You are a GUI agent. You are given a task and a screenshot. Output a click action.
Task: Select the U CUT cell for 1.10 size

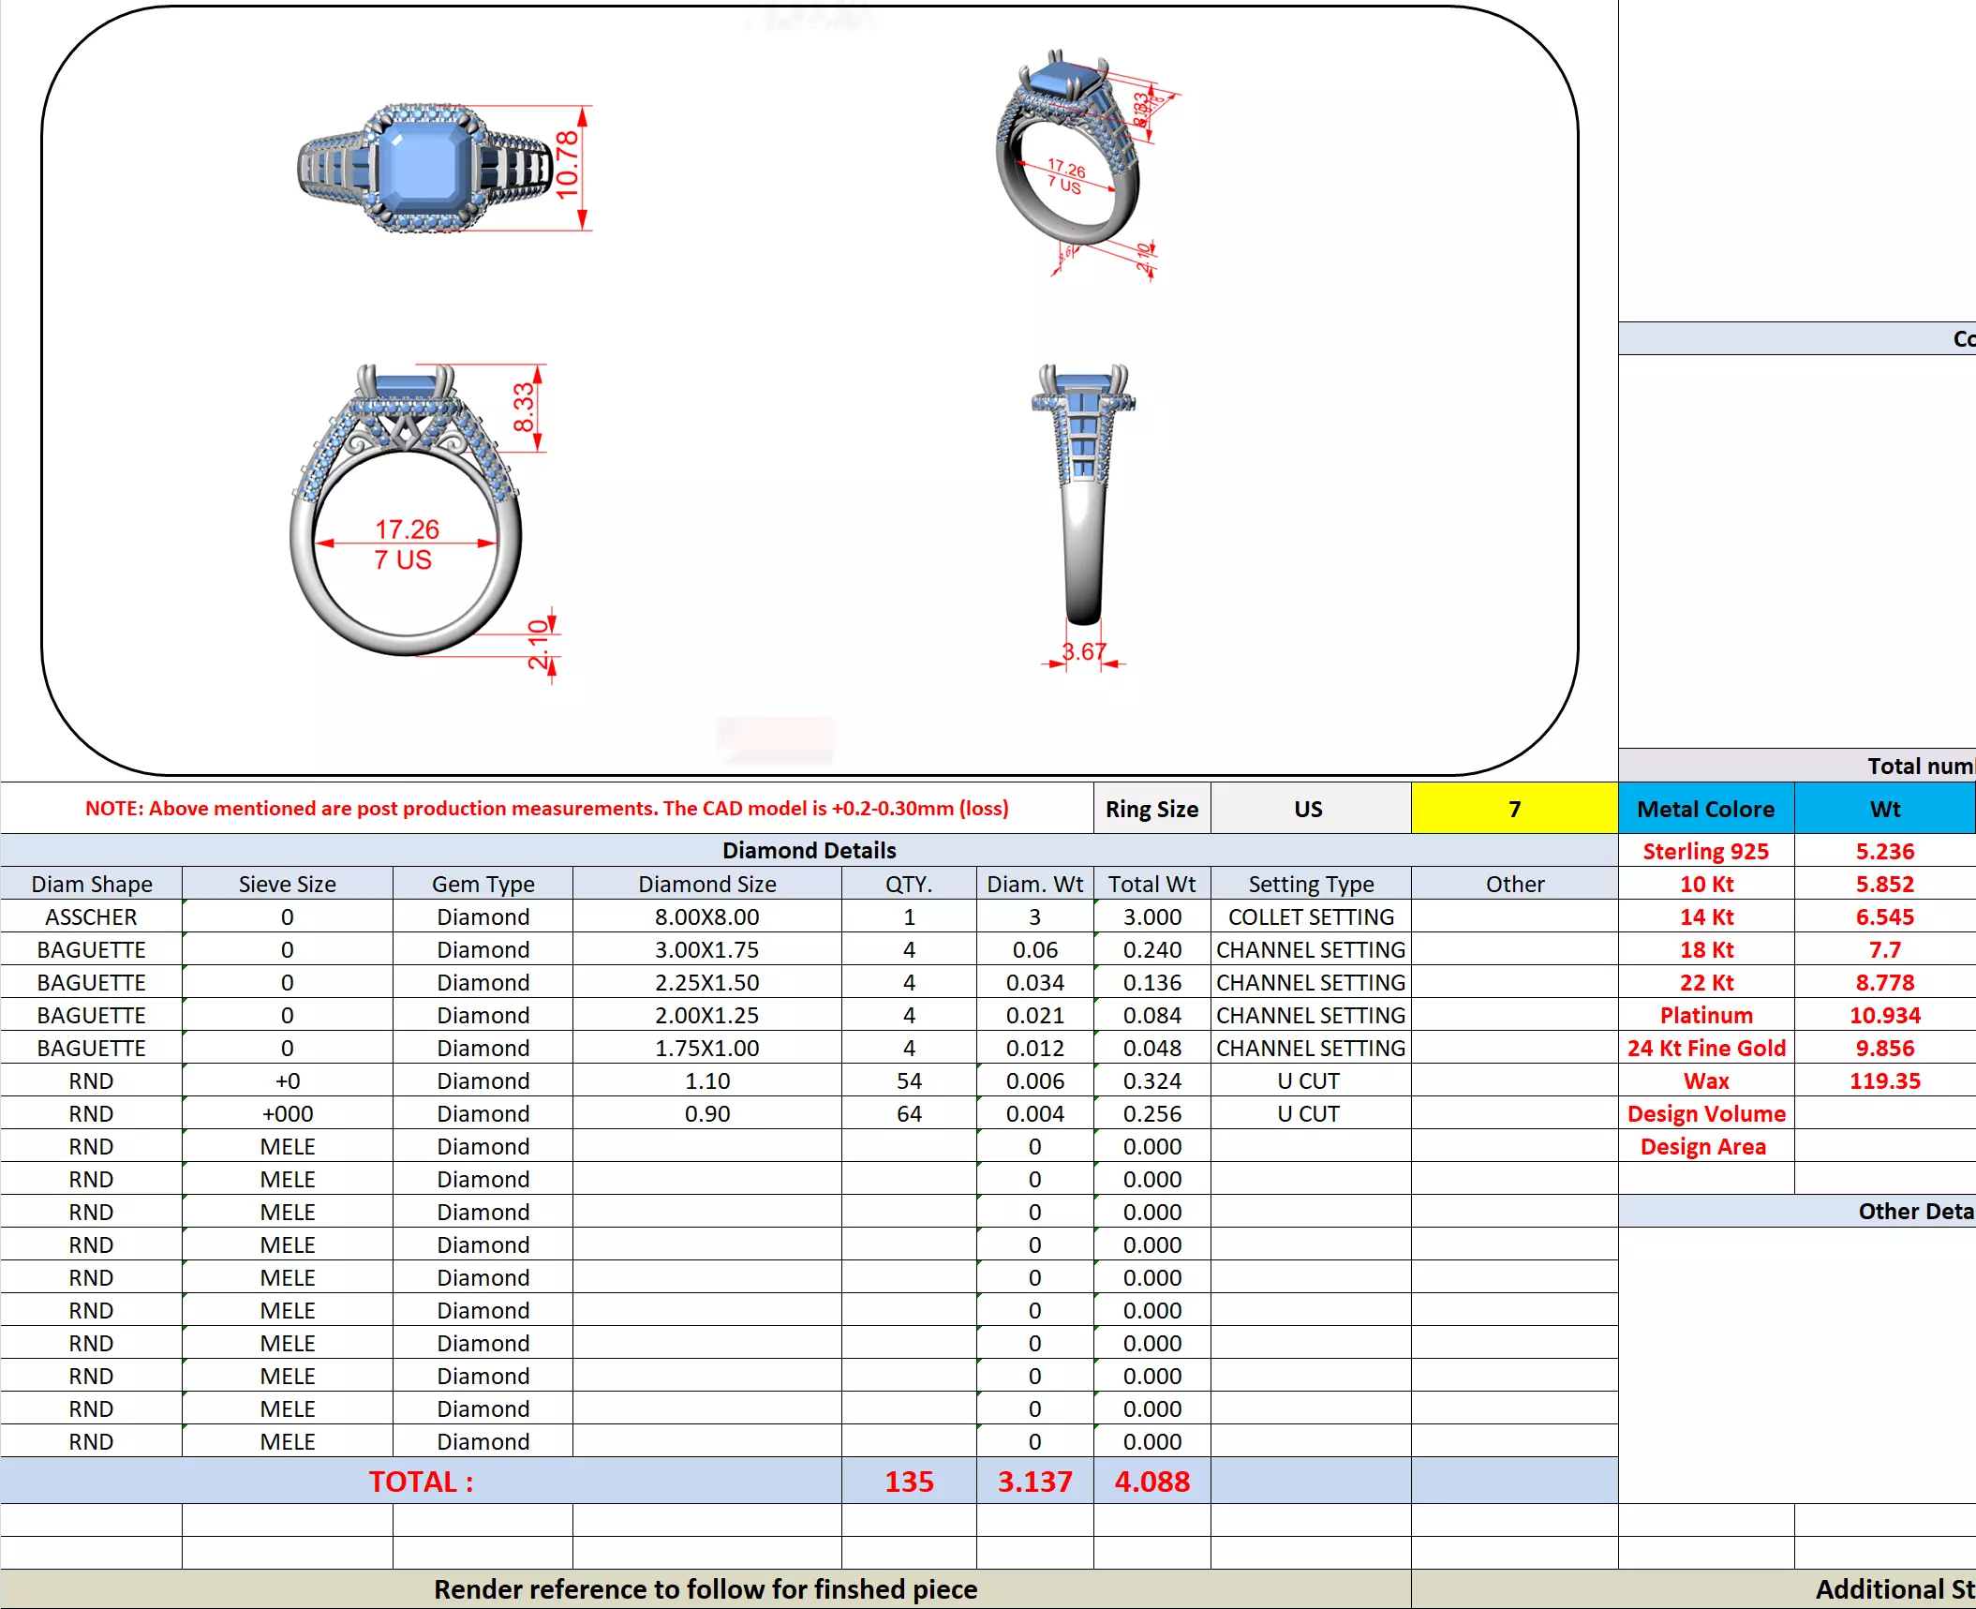1310,1080
